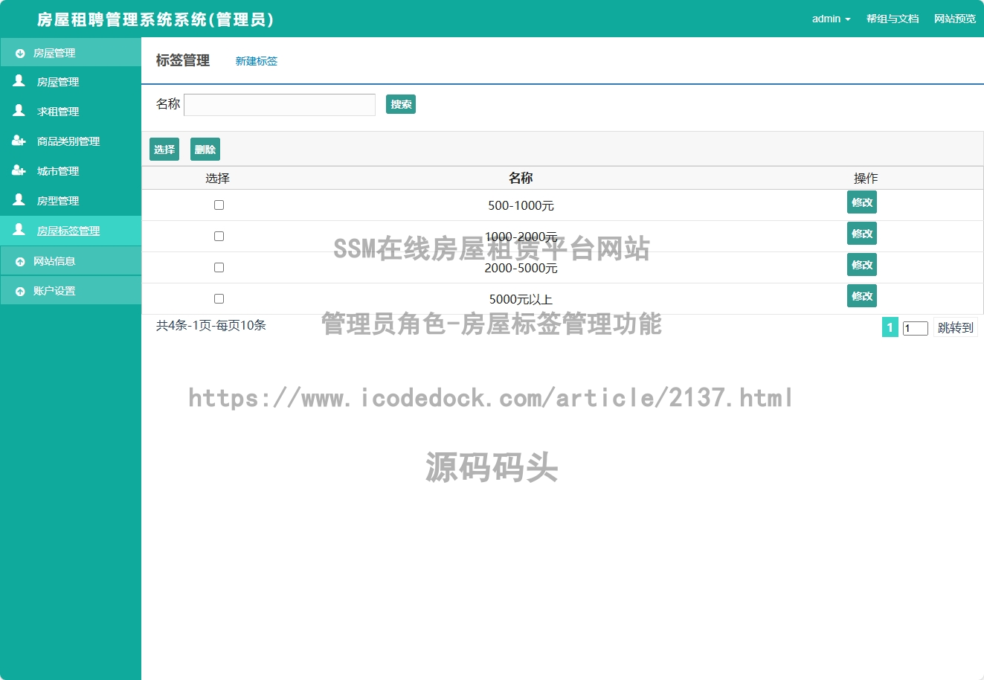Open the admin dropdown menu

[831, 19]
